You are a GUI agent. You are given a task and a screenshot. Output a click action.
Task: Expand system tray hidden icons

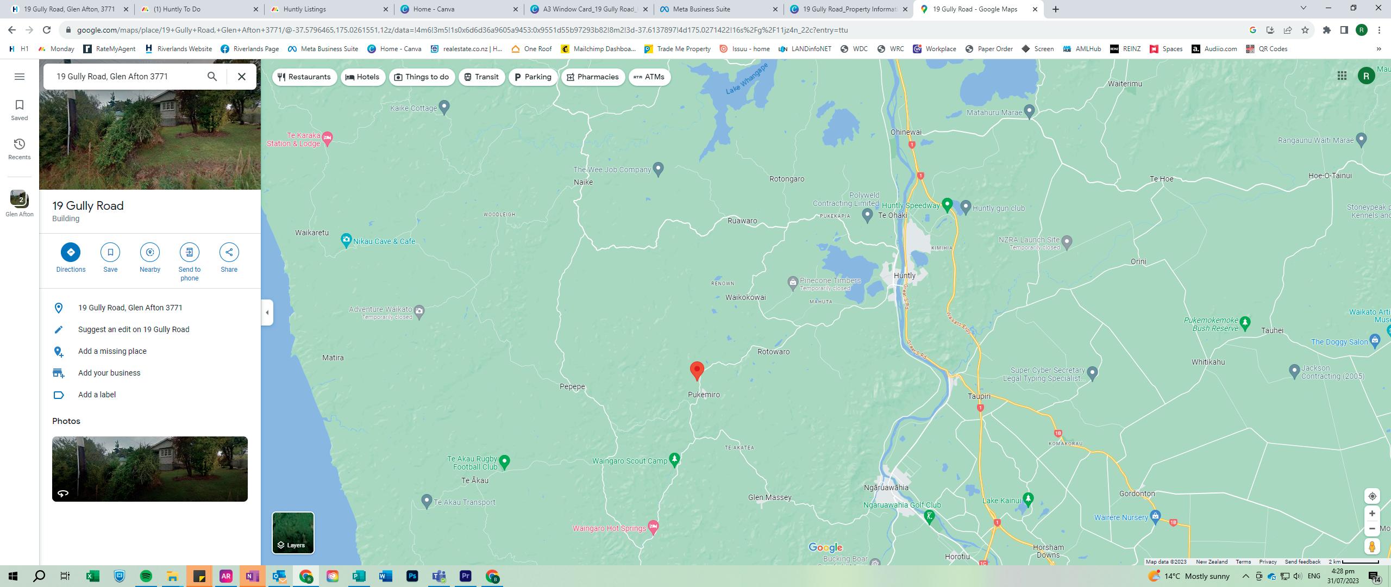tap(1245, 576)
